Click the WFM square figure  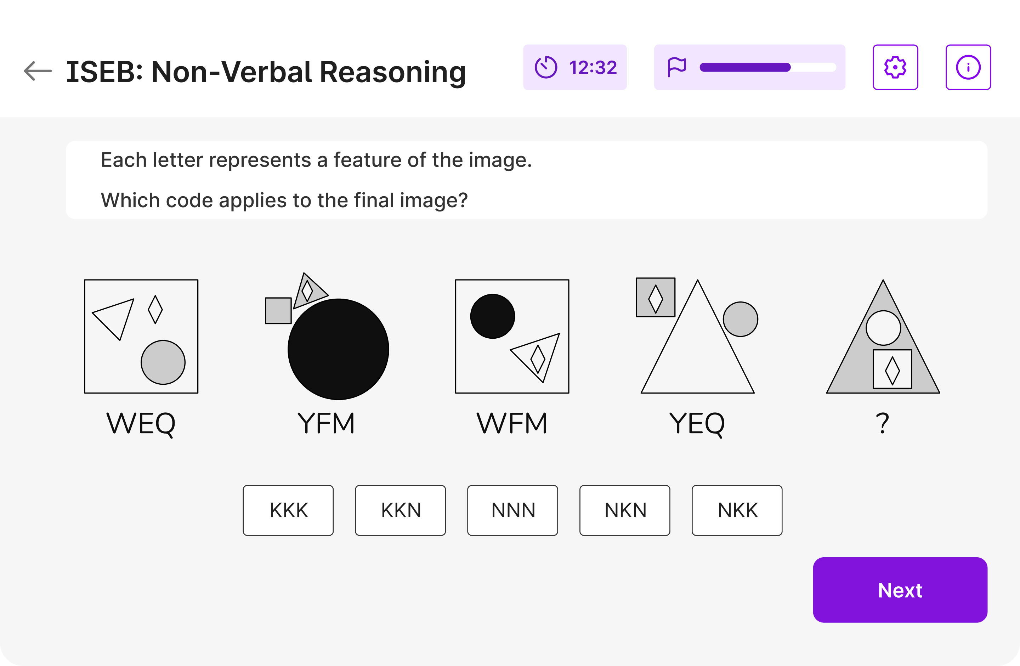coord(512,337)
